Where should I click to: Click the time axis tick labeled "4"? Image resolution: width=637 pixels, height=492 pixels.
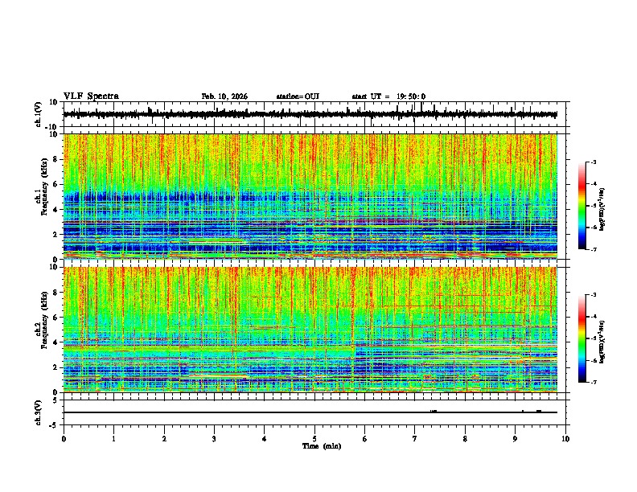[x=265, y=439]
